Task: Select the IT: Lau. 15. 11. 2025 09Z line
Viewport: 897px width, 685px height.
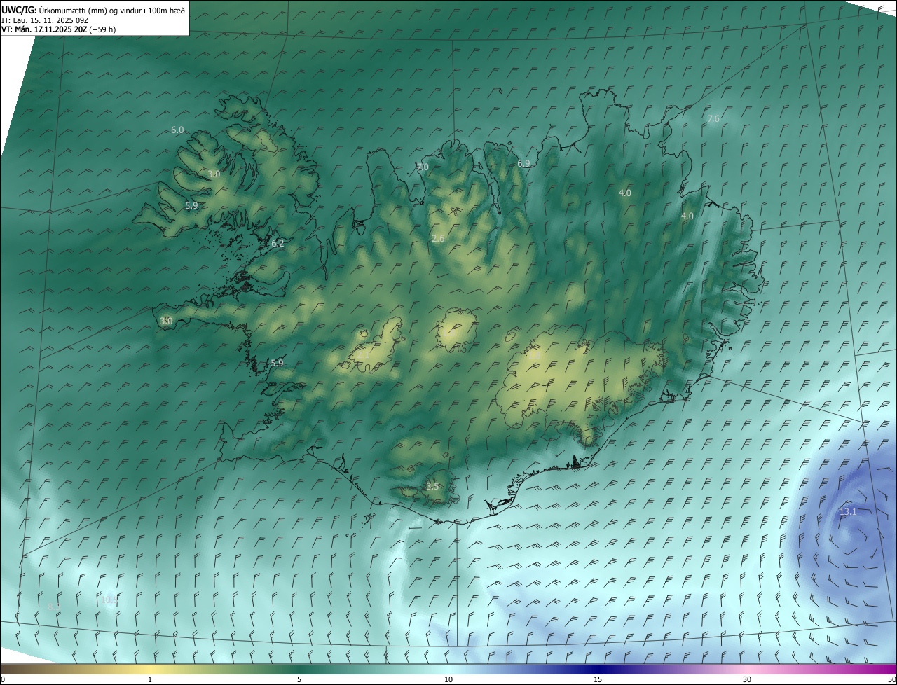Action: [45, 20]
